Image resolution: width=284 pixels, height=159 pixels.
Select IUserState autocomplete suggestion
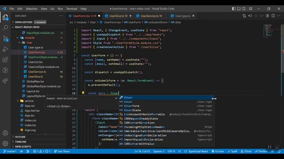point(167,110)
